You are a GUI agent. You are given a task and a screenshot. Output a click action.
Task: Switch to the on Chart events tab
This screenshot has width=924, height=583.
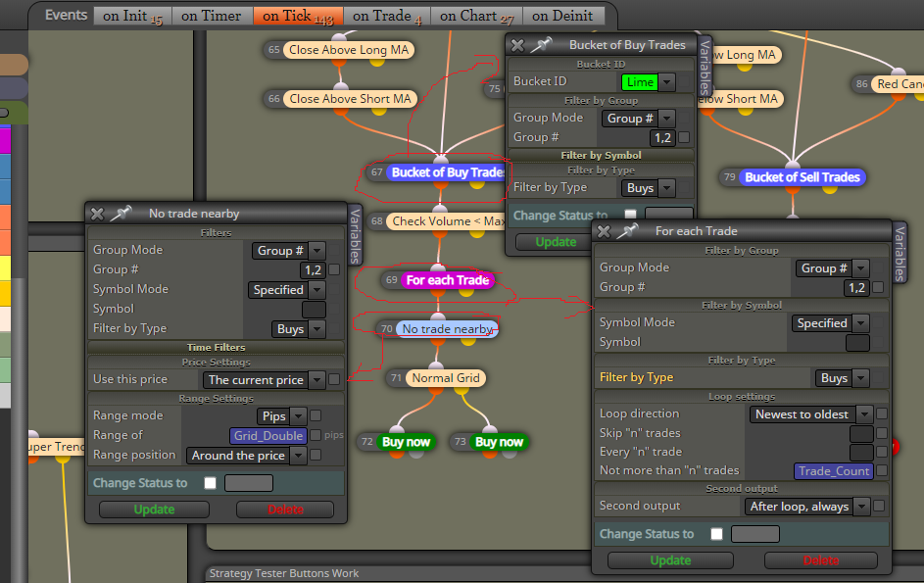tap(477, 16)
